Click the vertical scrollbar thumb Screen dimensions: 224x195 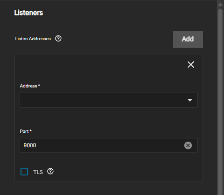[x=220, y=101]
